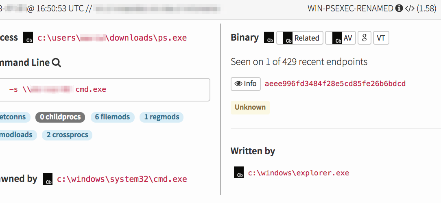The image size is (441, 203).
Task: Click the Cb icon next to ps.exe path
Action: tap(28, 38)
